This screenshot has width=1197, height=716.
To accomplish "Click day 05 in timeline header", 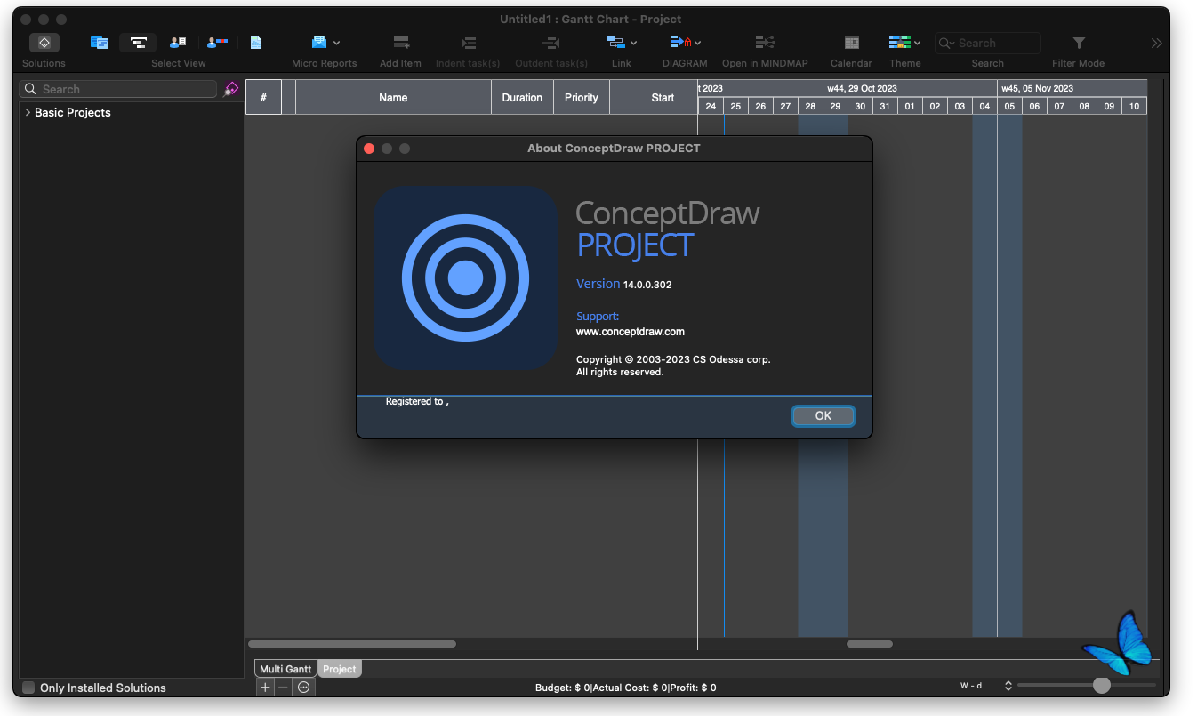I will click(x=1009, y=106).
